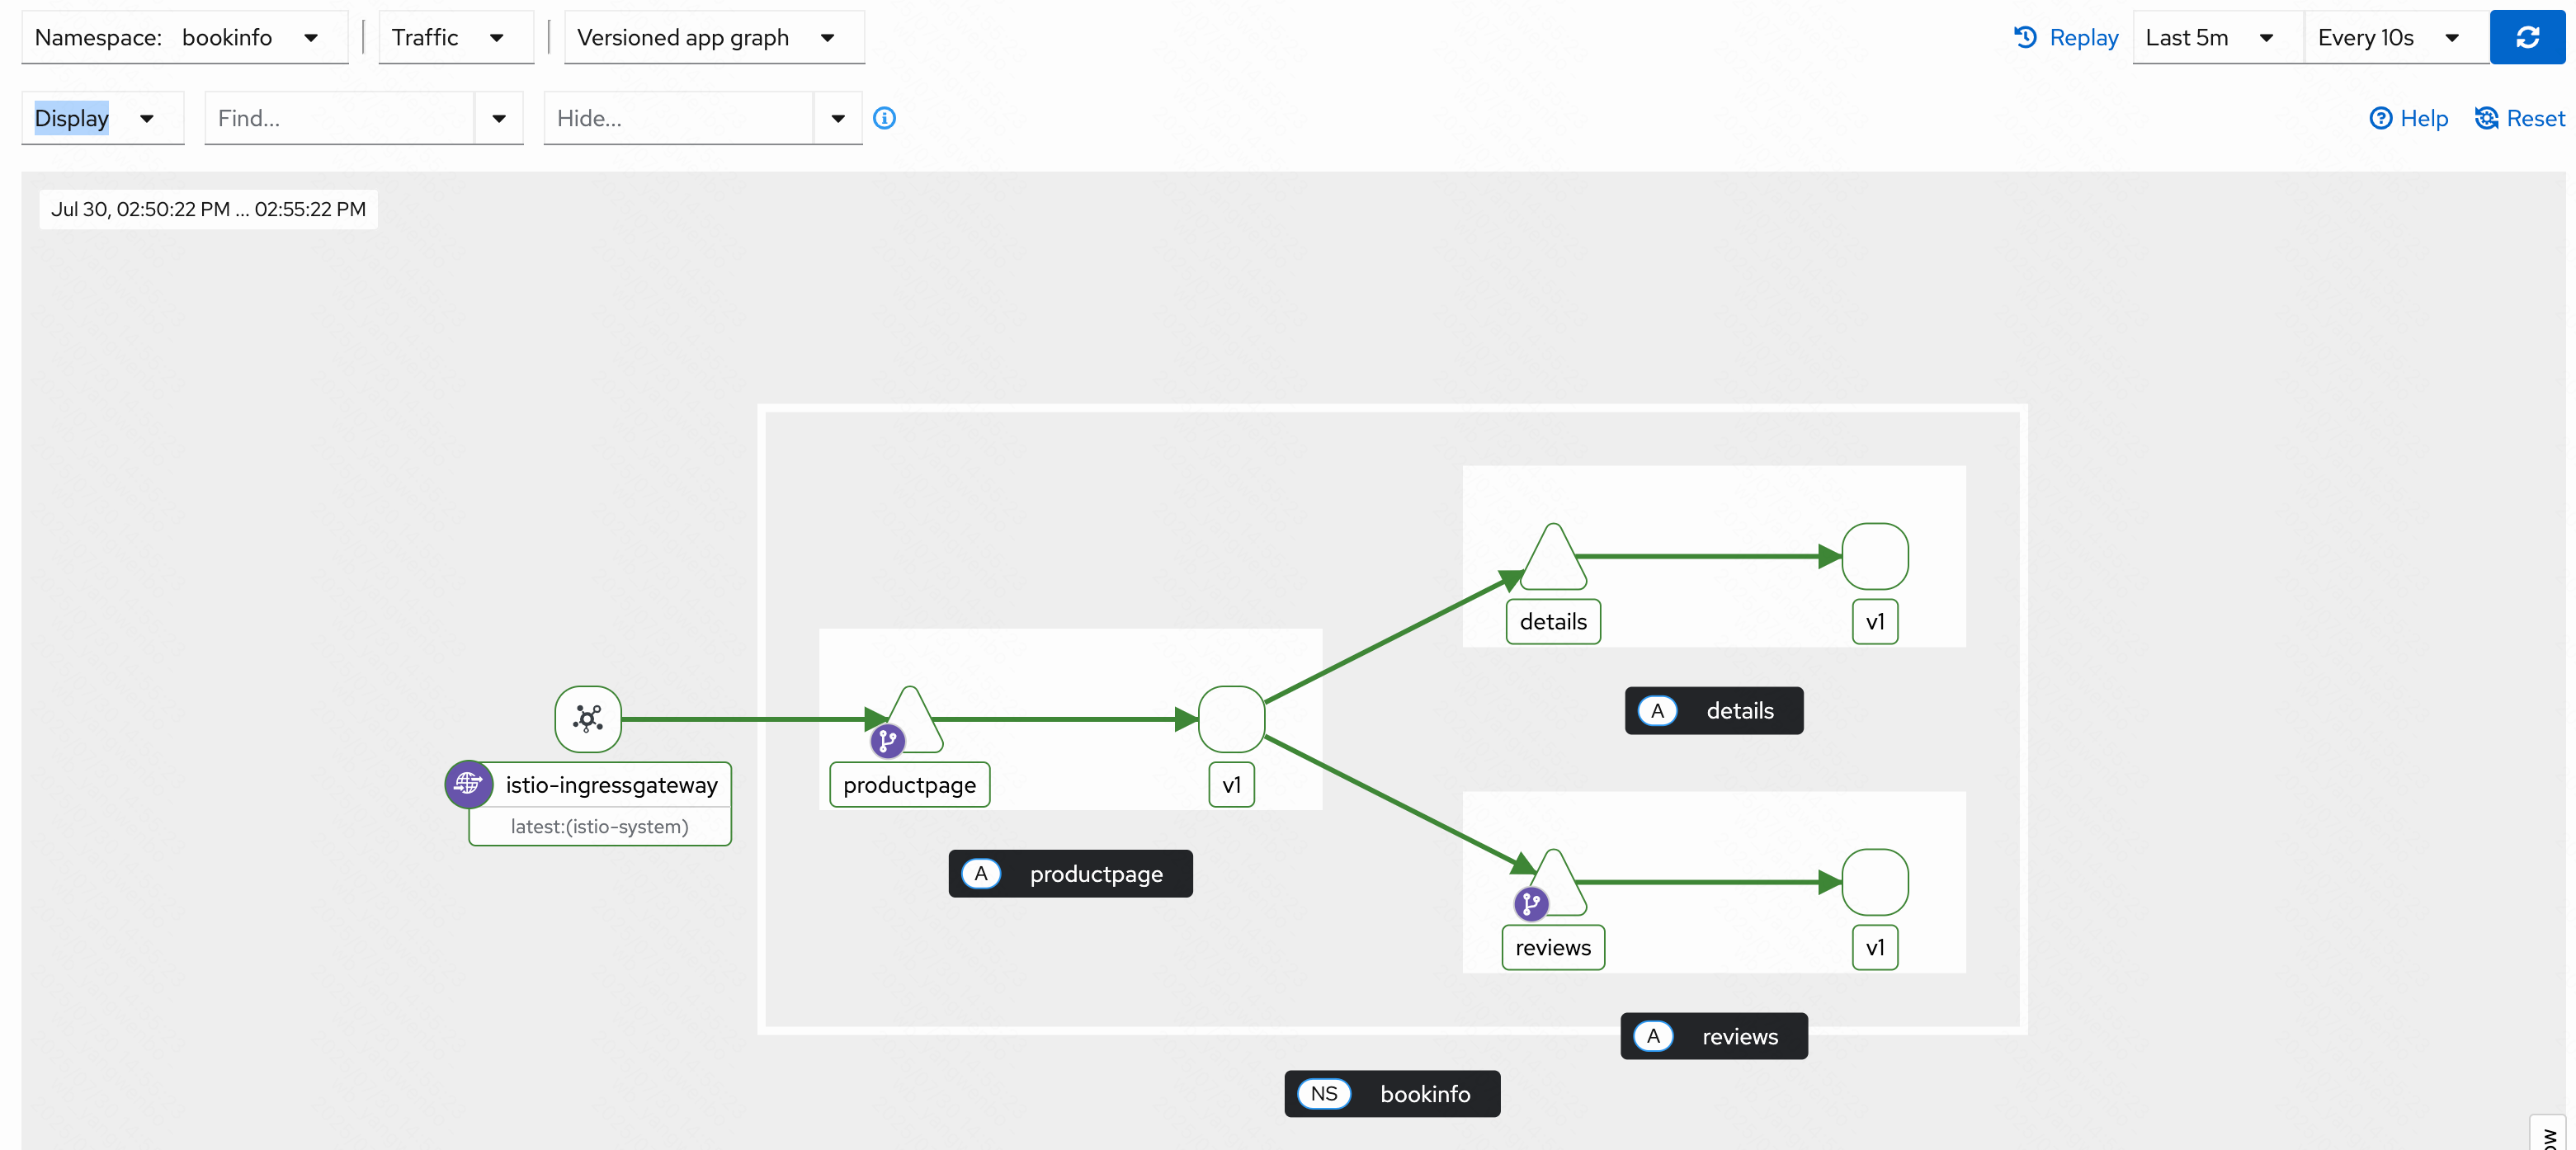Click the Reset button
Viewport: 2576px width, 1150px height.
coord(2519,118)
